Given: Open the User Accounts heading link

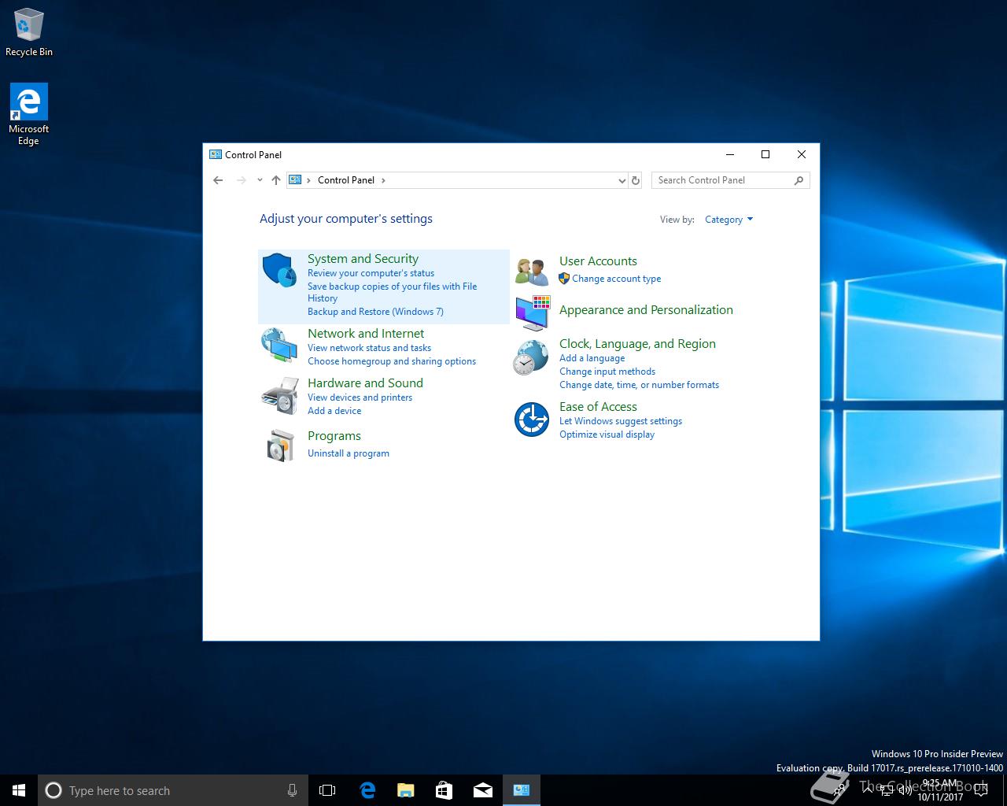Looking at the screenshot, I should [598, 261].
